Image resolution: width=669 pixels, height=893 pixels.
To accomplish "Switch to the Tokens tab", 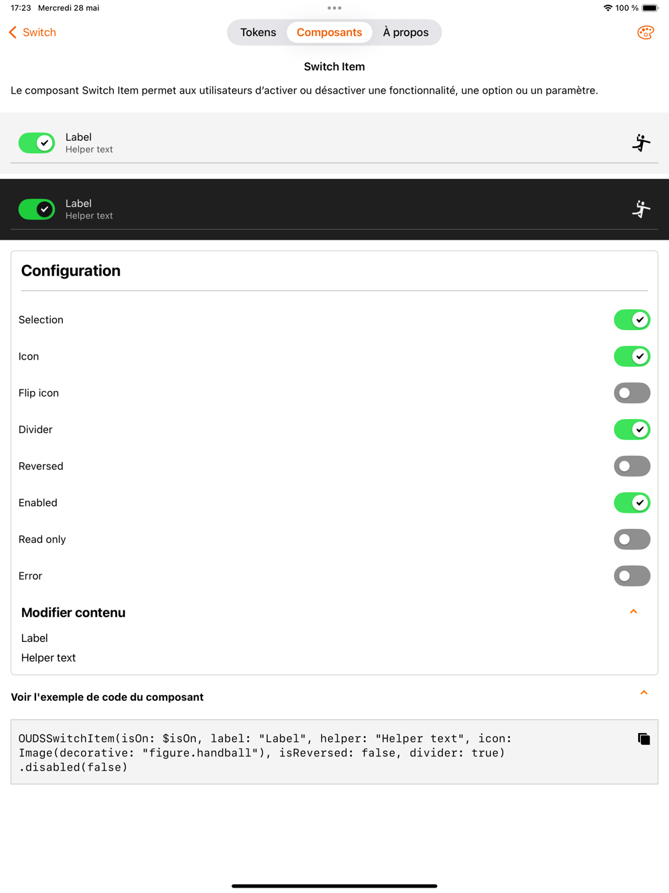I will point(258,32).
